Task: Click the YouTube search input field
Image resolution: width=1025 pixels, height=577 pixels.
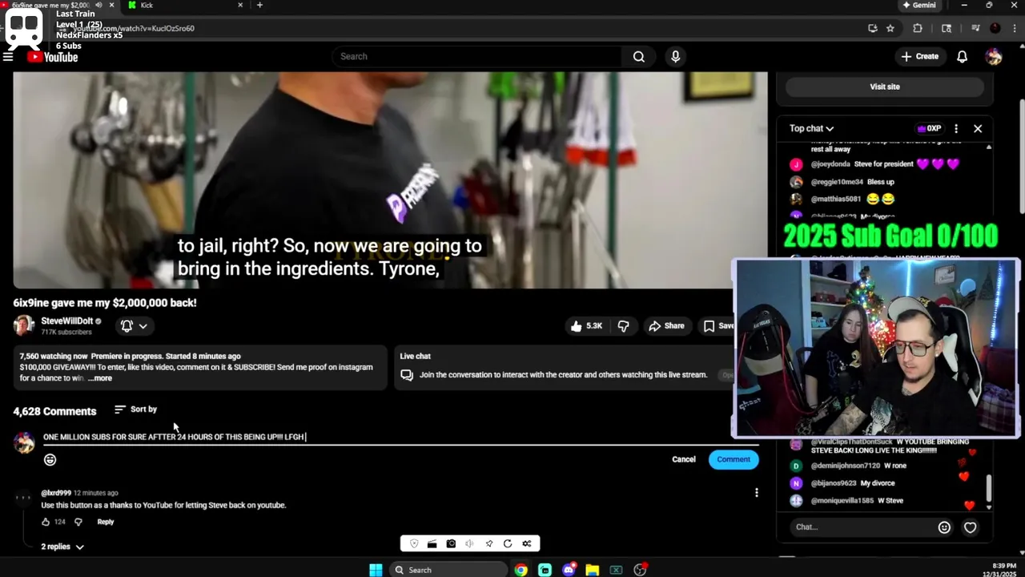Action: click(476, 57)
